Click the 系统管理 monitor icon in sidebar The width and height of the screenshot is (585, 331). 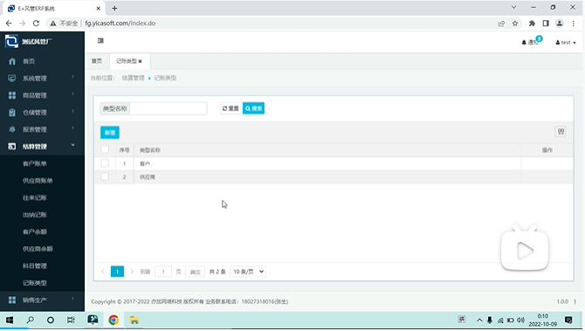12,79
